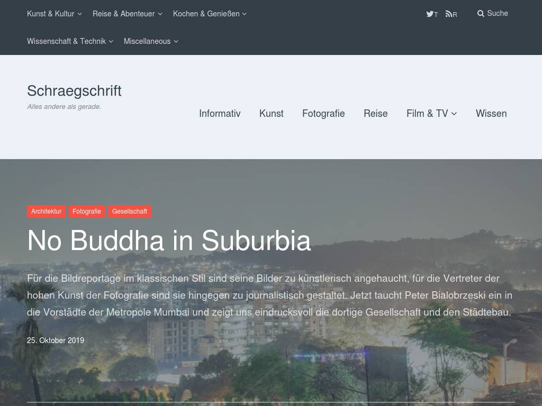Open the Fotografie navigation item
The width and height of the screenshot is (542, 406).
pos(323,113)
